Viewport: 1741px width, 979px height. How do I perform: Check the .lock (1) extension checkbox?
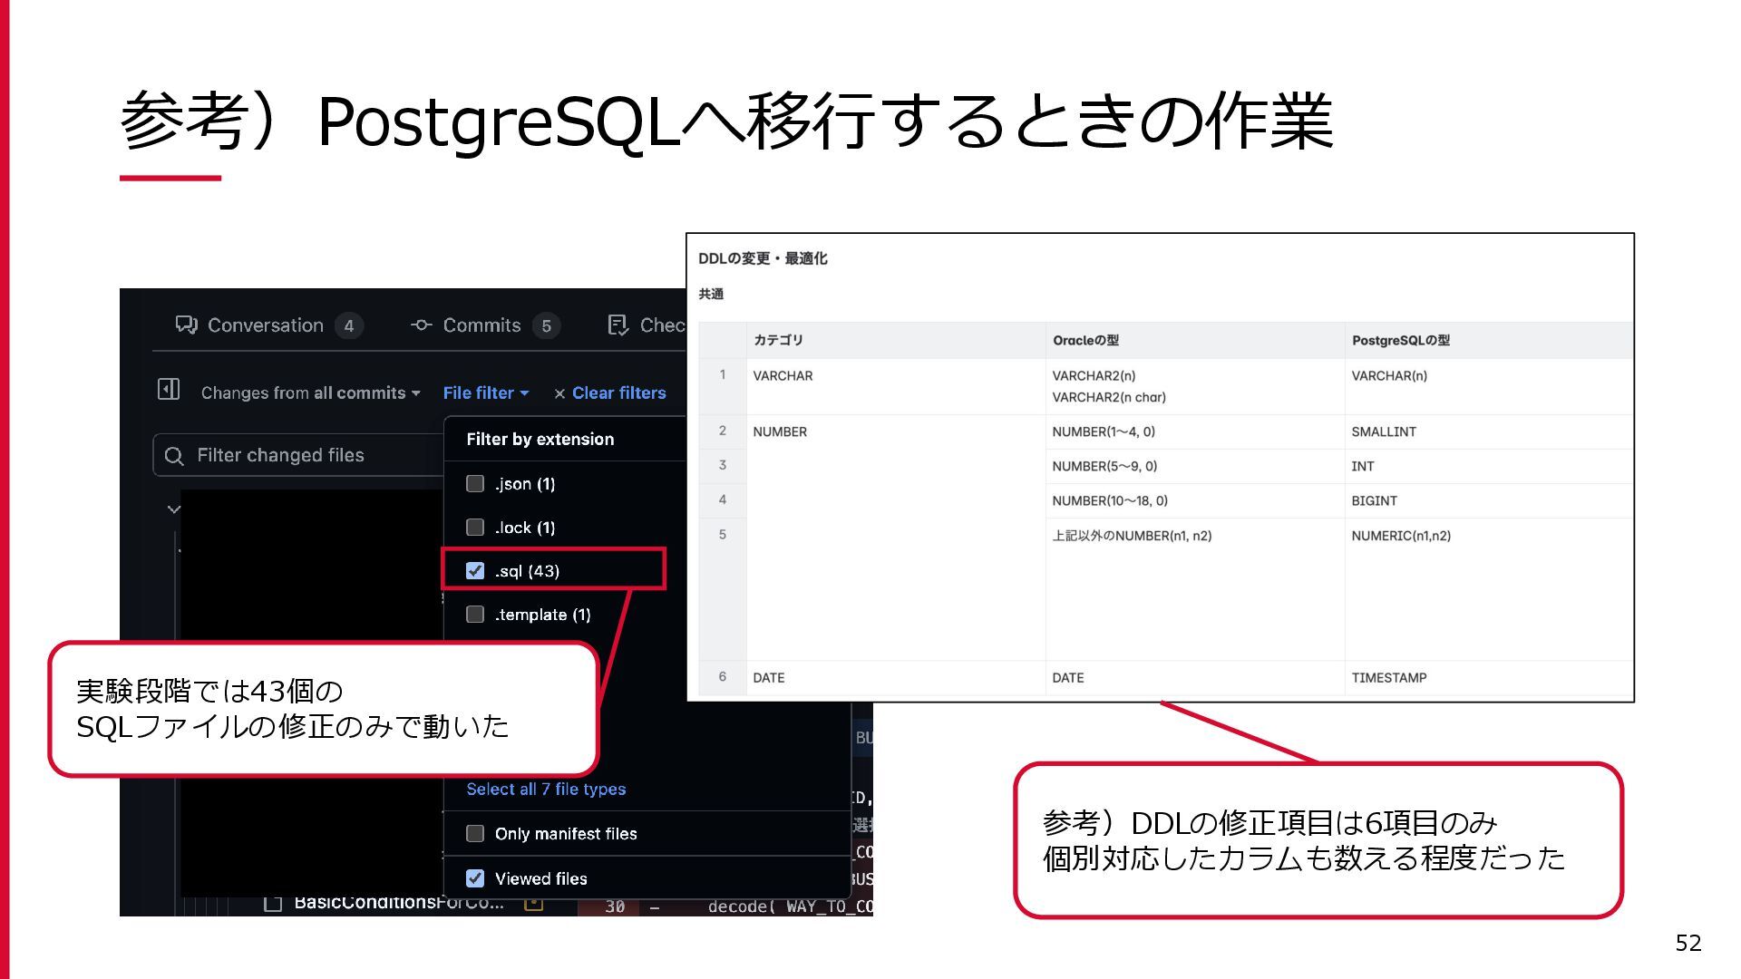point(475,528)
